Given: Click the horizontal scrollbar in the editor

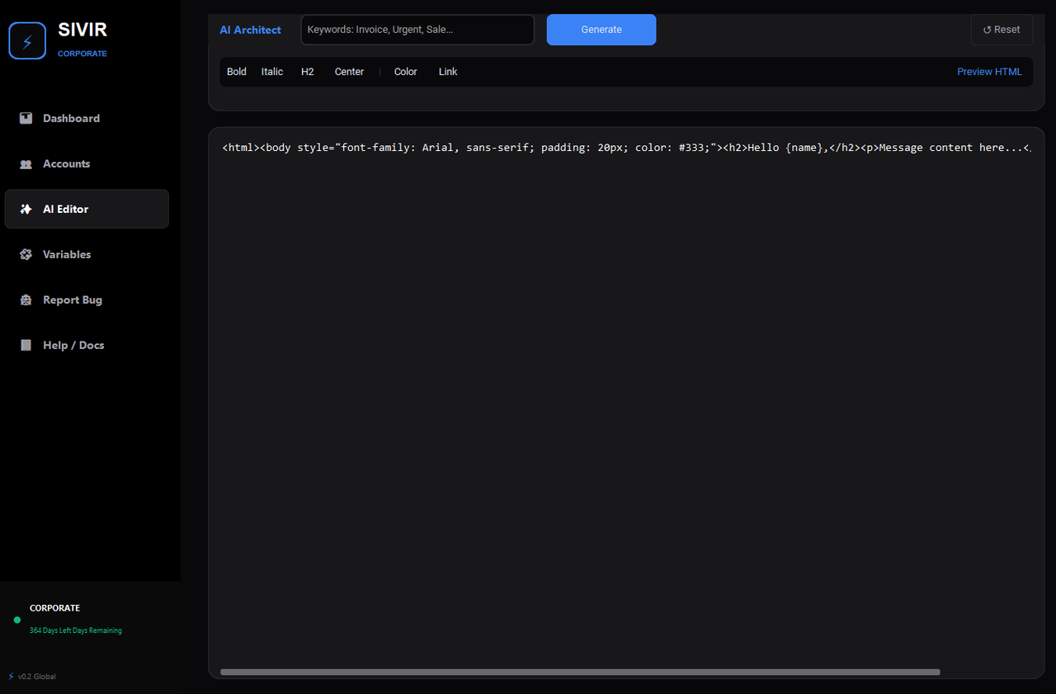Looking at the screenshot, I should click(580, 673).
